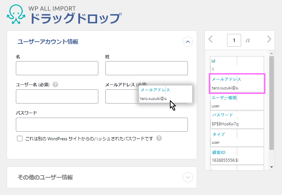The width and height of the screenshot is (282, 195).
Task: Enable the hashed WordPress password checkbox
Action: click(20, 138)
